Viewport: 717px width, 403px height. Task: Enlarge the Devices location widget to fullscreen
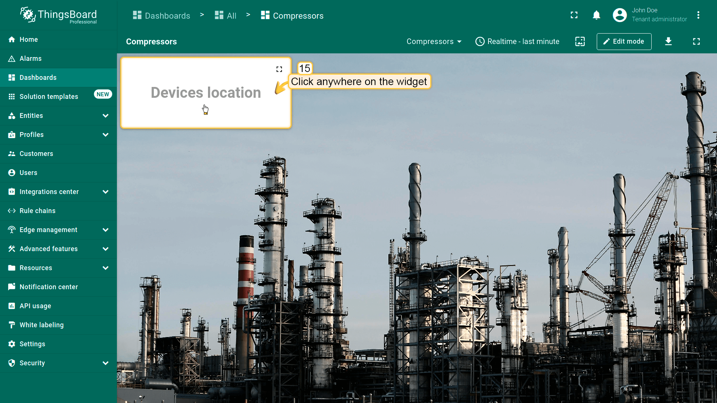(x=279, y=69)
